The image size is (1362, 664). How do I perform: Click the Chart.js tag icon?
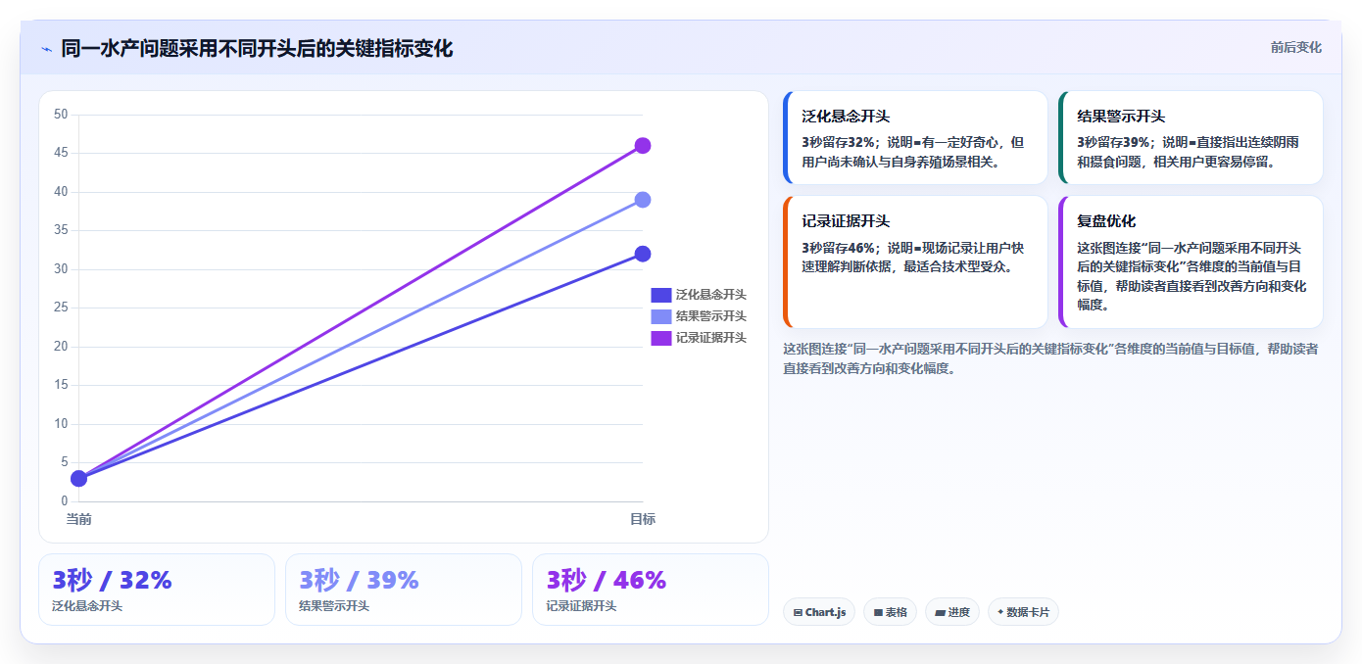[798, 613]
